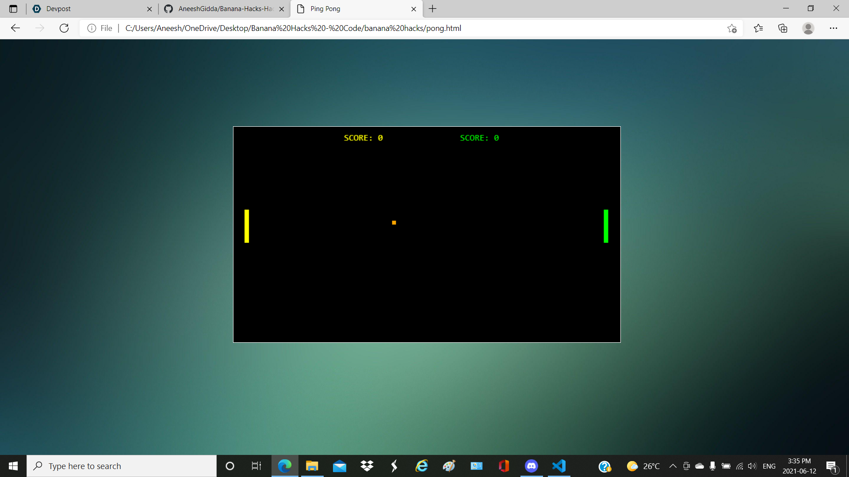The width and height of the screenshot is (849, 477).
Task: Open a new tab with plus button
Action: tap(432, 9)
